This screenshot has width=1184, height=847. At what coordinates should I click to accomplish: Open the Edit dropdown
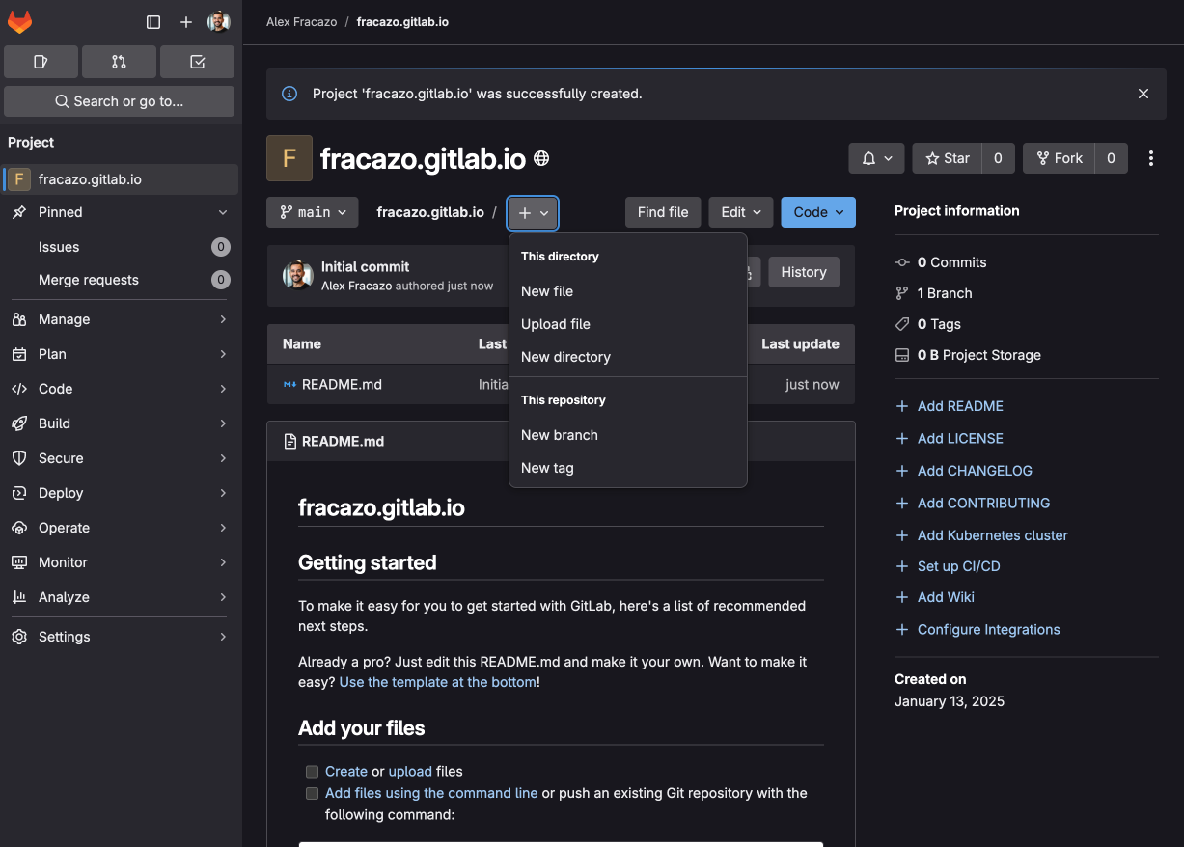click(x=741, y=212)
